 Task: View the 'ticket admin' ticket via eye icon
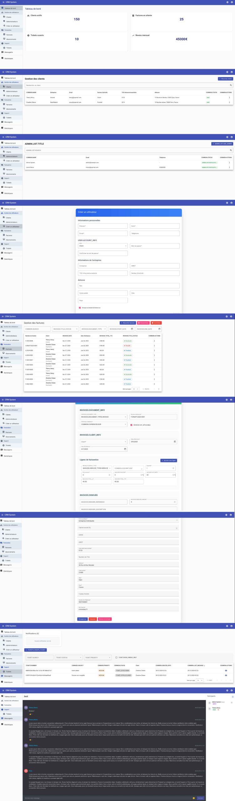[x=226, y=671]
